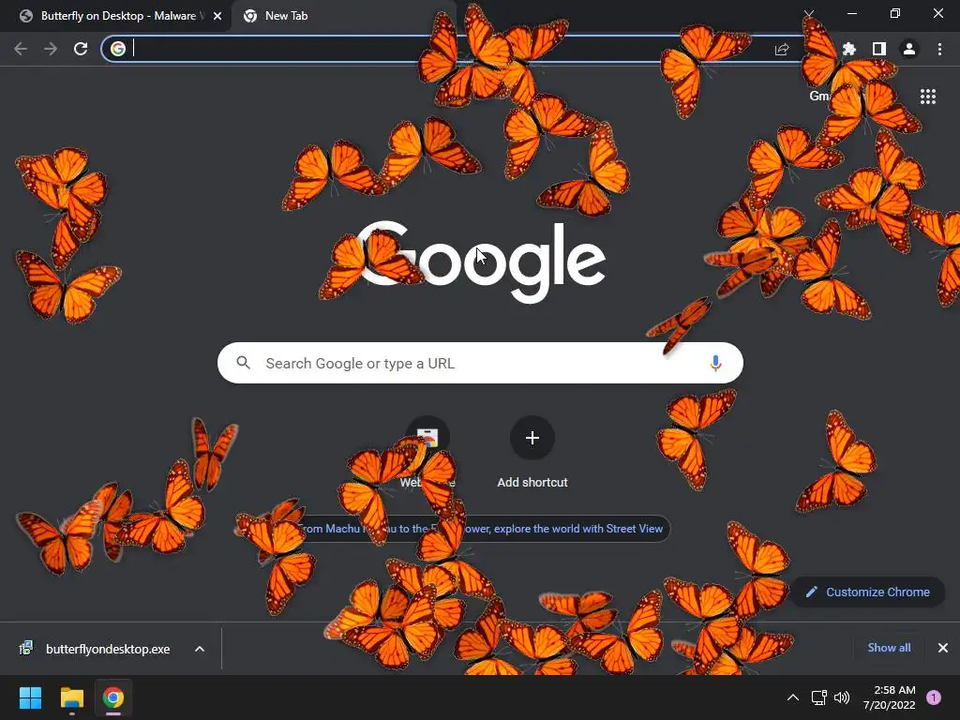The image size is (960, 720).
Task: Close the downloads bar
Action: pyautogui.click(x=943, y=648)
